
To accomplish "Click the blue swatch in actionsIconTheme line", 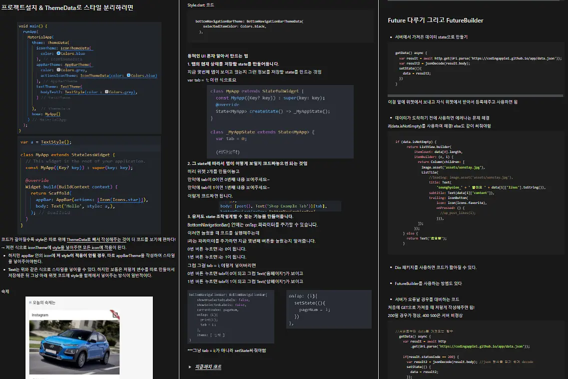I will [x=128, y=75].
